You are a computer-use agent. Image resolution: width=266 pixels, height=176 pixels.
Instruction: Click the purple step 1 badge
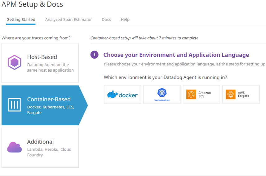95,55
